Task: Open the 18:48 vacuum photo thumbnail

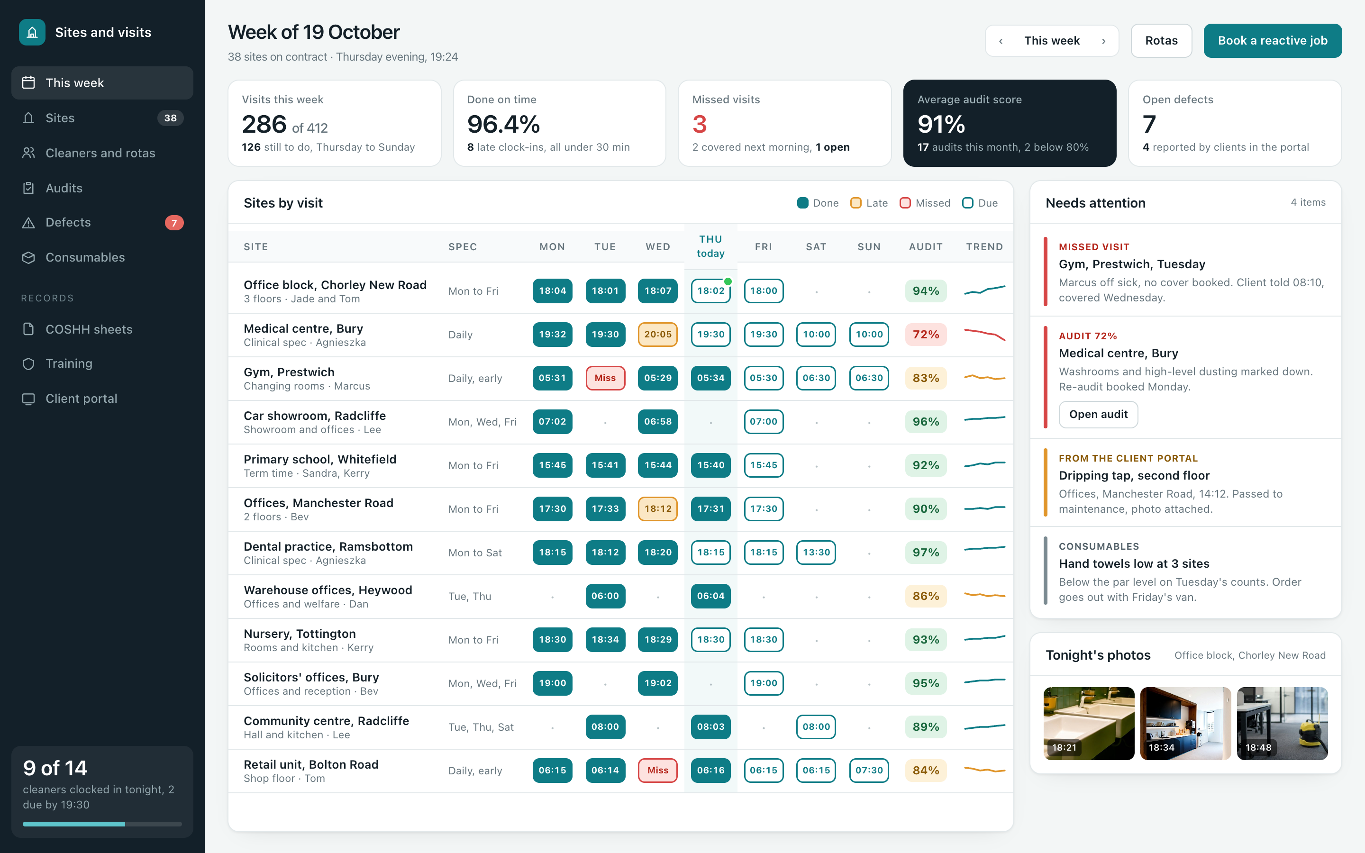Action: (x=1282, y=723)
